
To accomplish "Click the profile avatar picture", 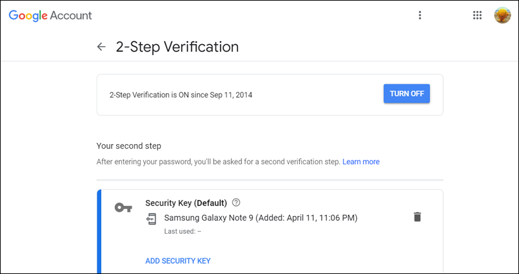I will (x=502, y=16).
